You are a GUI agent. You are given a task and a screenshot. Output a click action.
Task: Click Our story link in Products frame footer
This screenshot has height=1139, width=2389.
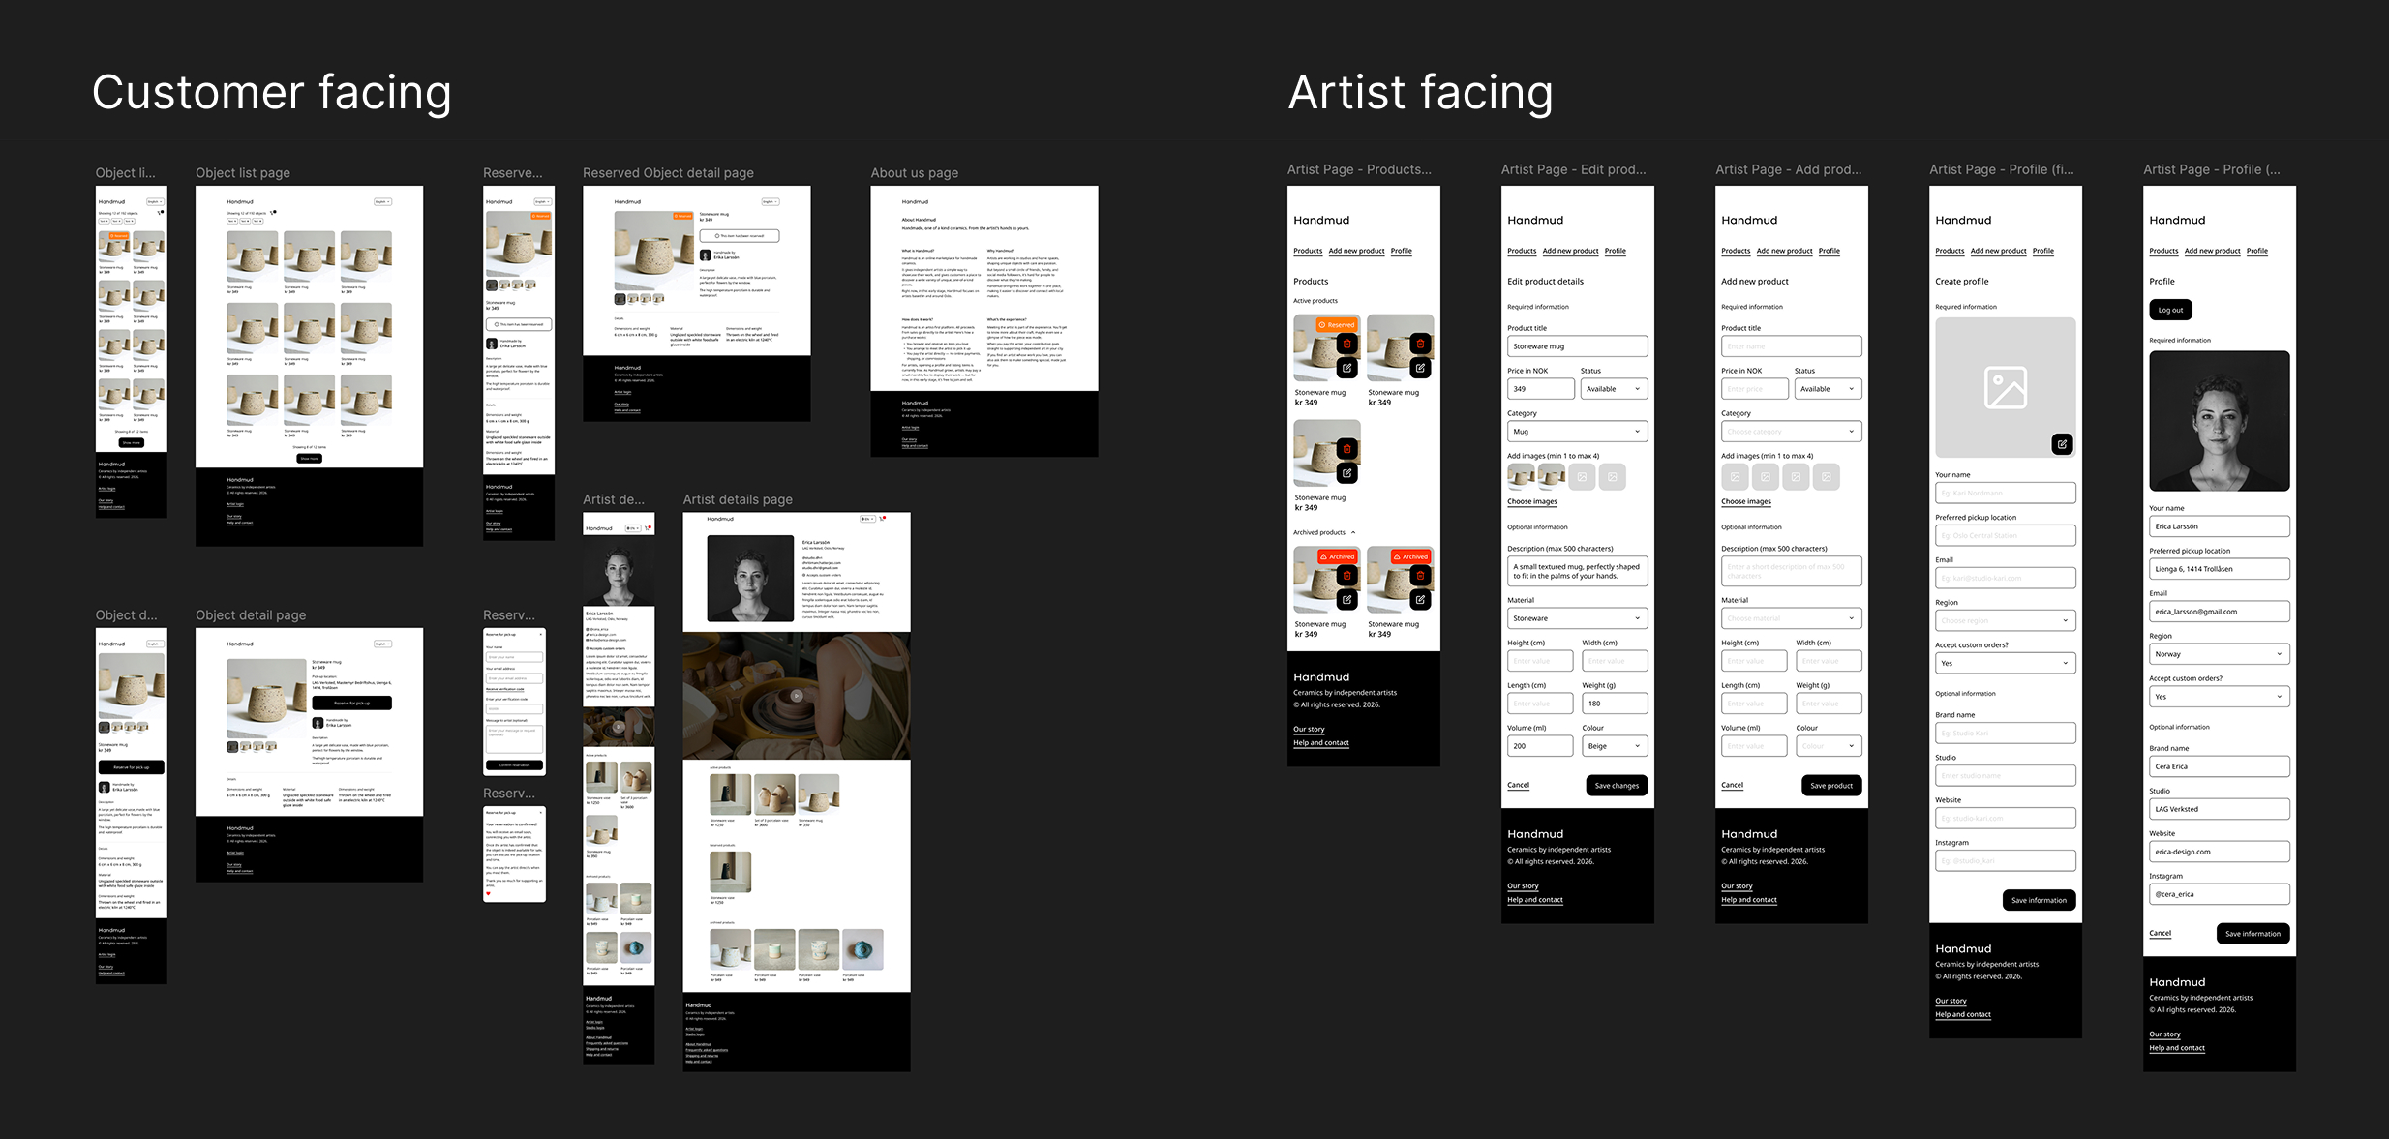click(x=1309, y=730)
